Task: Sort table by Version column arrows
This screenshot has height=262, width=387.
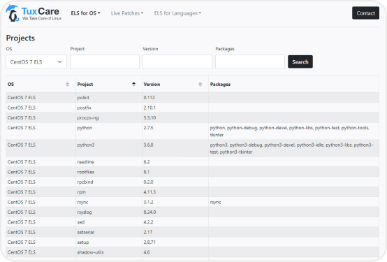Action: pos(200,85)
